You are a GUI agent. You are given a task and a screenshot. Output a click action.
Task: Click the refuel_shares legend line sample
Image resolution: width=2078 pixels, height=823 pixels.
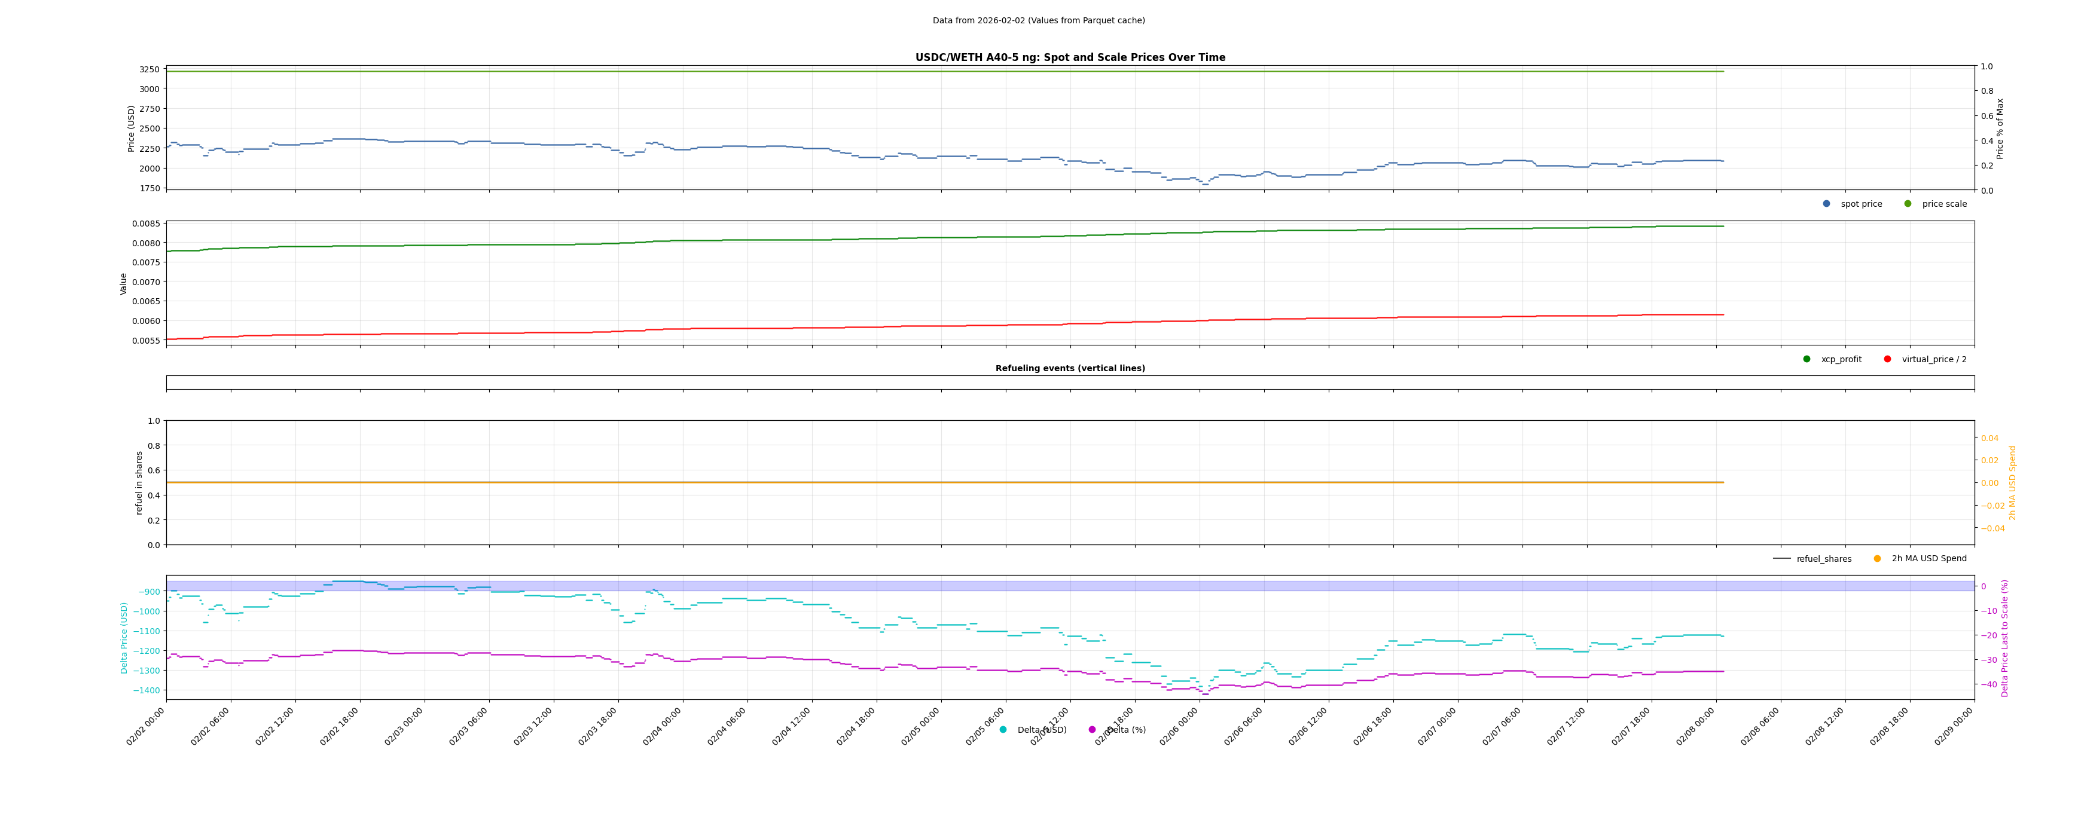coord(1781,559)
